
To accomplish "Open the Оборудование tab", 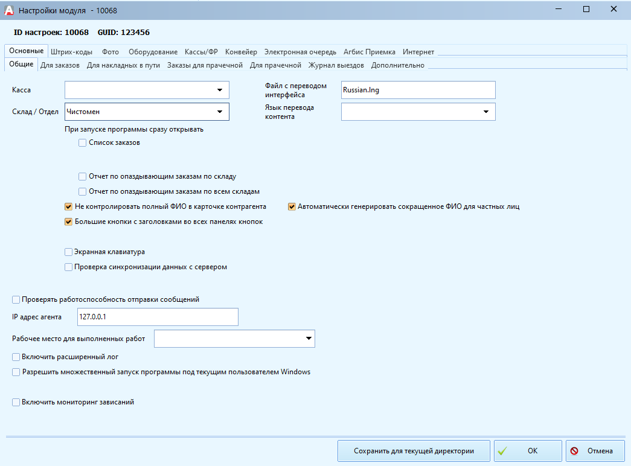I will coord(153,52).
